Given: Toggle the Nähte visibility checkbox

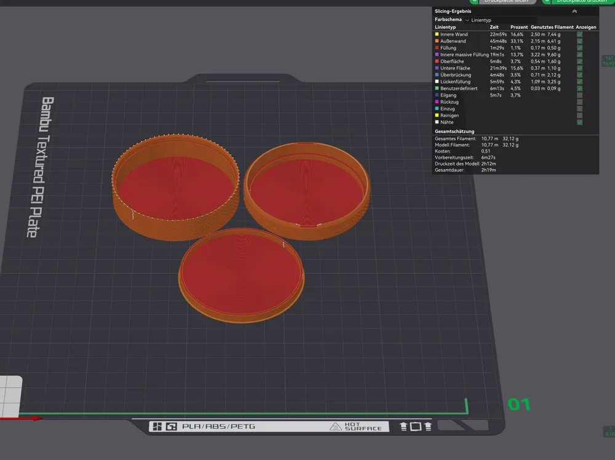Looking at the screenshot, I should pyautogui.click(x=579, y=122).
